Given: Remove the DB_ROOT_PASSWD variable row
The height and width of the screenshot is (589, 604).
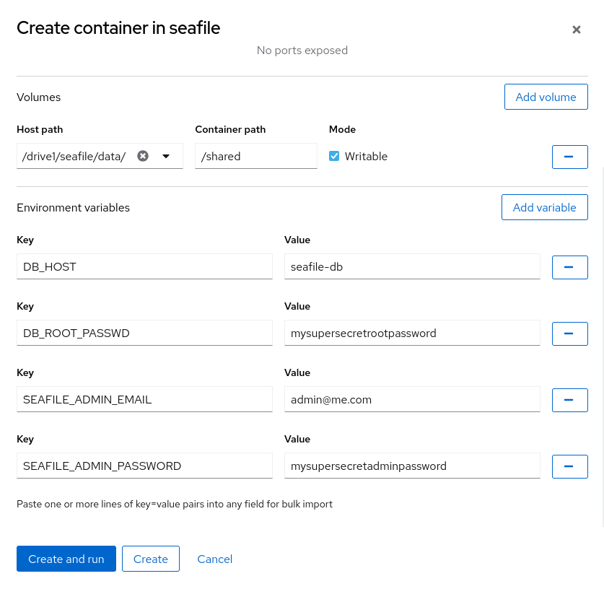Looking at the screenshot, I should pyautogui.click(x=569, y=333).
